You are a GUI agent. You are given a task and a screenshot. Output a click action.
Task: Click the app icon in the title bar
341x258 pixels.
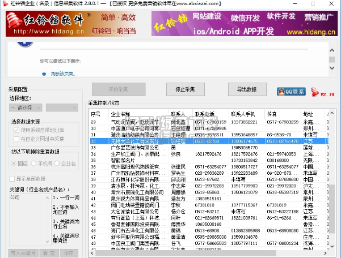6,3
